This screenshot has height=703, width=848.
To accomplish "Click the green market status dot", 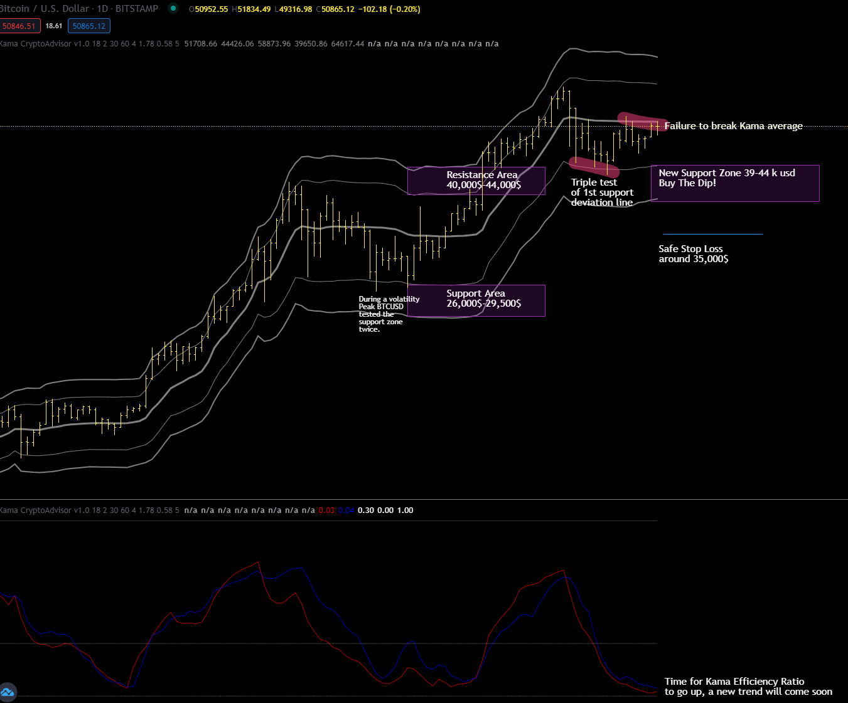I will click(173, 9).
